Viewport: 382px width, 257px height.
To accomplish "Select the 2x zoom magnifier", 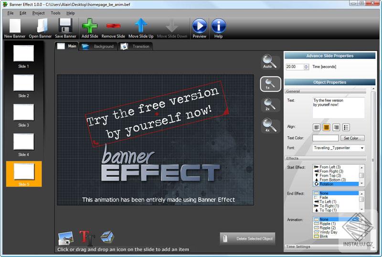I will pos(269,105).
